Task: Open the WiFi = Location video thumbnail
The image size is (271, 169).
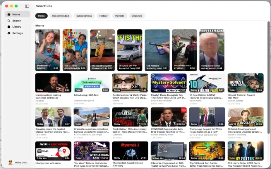Action: click(x=53, y=151)
